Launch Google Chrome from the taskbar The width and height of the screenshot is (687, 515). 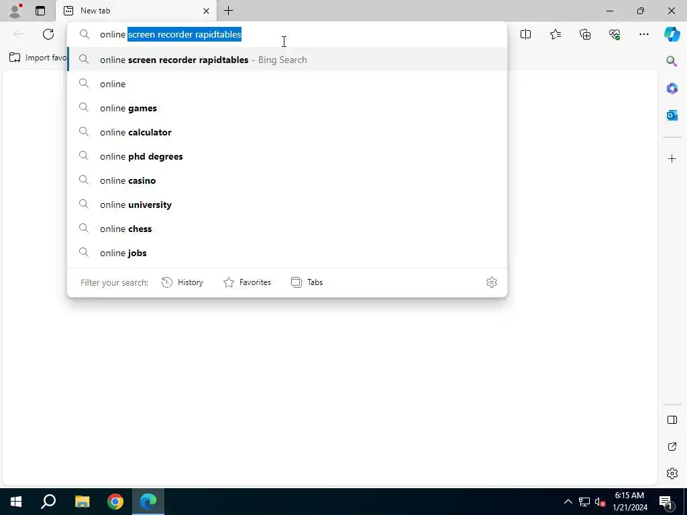pyautogui.click(x=115, y=502)
